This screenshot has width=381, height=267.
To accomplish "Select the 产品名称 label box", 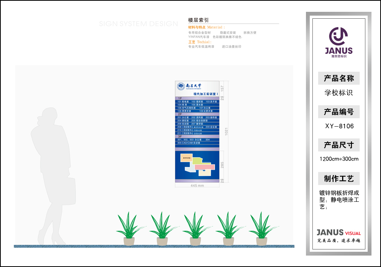I will click(x=339, y=78).
